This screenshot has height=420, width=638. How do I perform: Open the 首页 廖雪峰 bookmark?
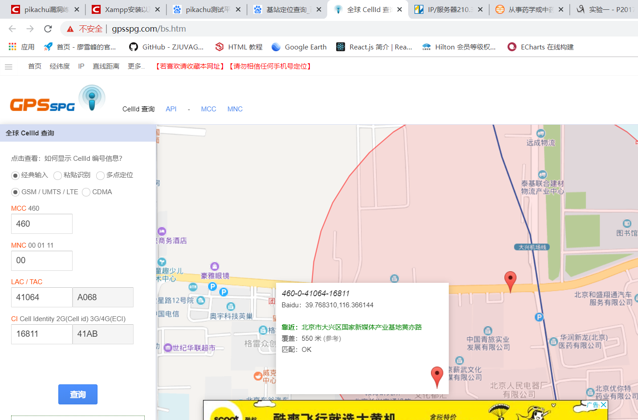pyautogui.click(x=80, y=47)
